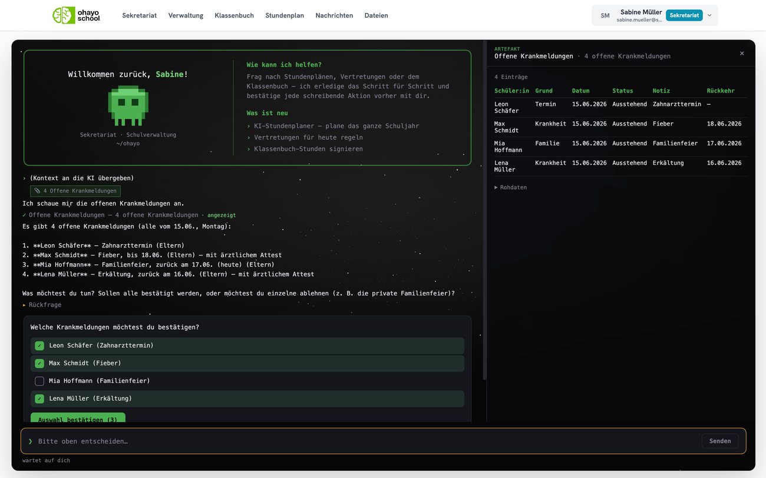Click the Rückkehr column header

[x=721, y=91]
